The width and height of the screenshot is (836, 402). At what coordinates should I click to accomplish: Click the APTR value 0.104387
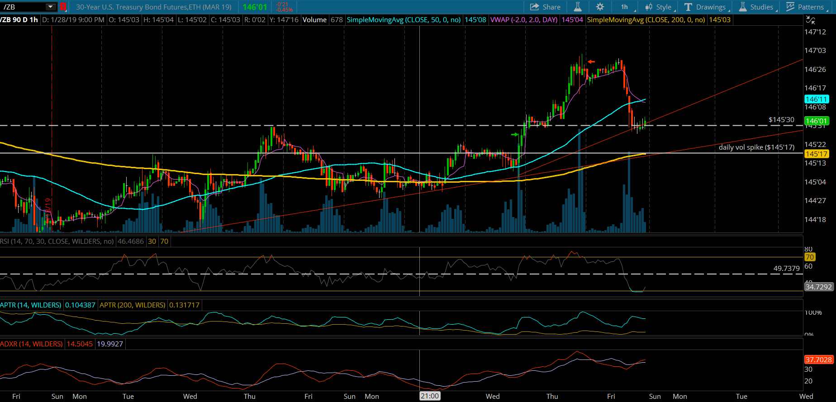[x=81, y=305]
